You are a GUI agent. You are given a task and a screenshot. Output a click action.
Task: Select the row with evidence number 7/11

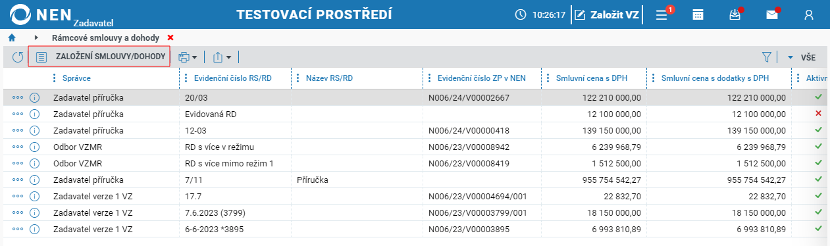click(x=415, y=180)
